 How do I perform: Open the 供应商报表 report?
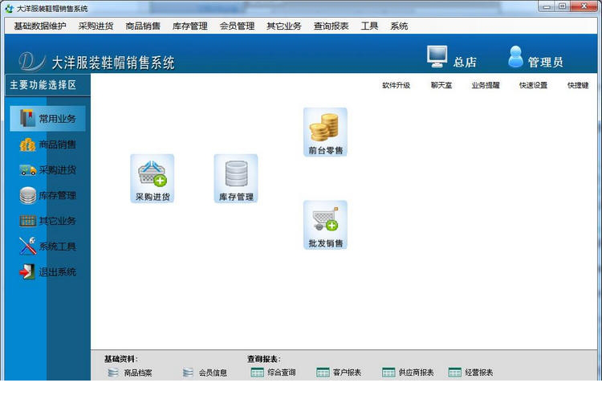[x=408, y=373]
